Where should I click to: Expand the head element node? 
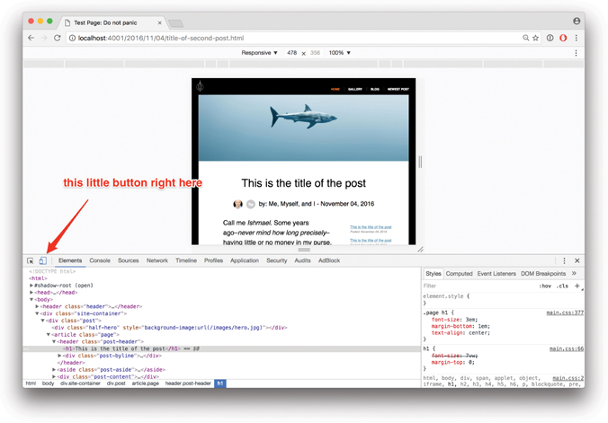[32, 292]
